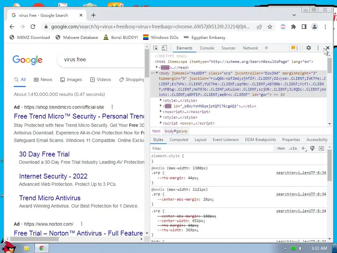Open MEMZ Download bookmark

click(x=30, y=38)
